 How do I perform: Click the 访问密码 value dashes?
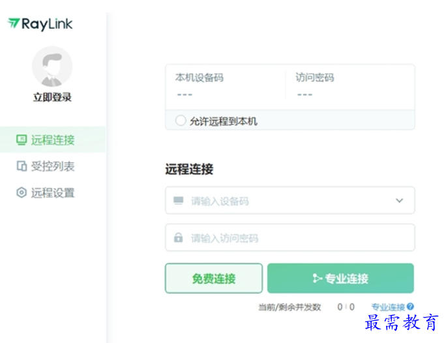(x=304, y=95)
